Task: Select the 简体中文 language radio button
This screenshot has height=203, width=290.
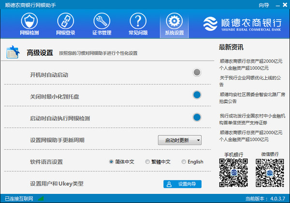Action: [111, 162]
